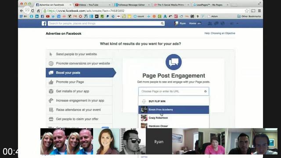Click the info icon in page field
Image resolution: width=281 pixels, height=158 pixels.
[205, 91]
